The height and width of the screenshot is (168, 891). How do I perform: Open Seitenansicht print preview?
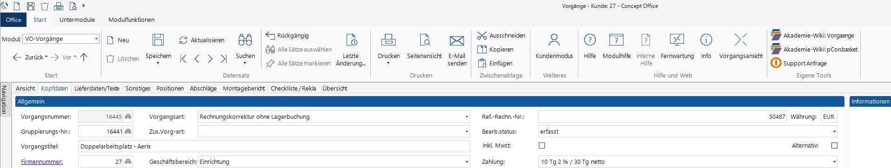424,40
